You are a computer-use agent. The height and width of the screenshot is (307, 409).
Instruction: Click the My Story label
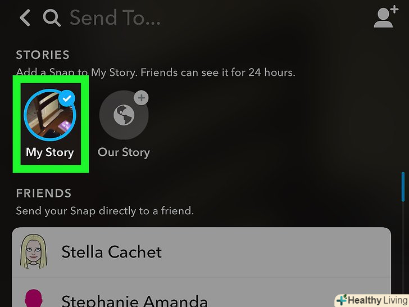tap(50, 152)
